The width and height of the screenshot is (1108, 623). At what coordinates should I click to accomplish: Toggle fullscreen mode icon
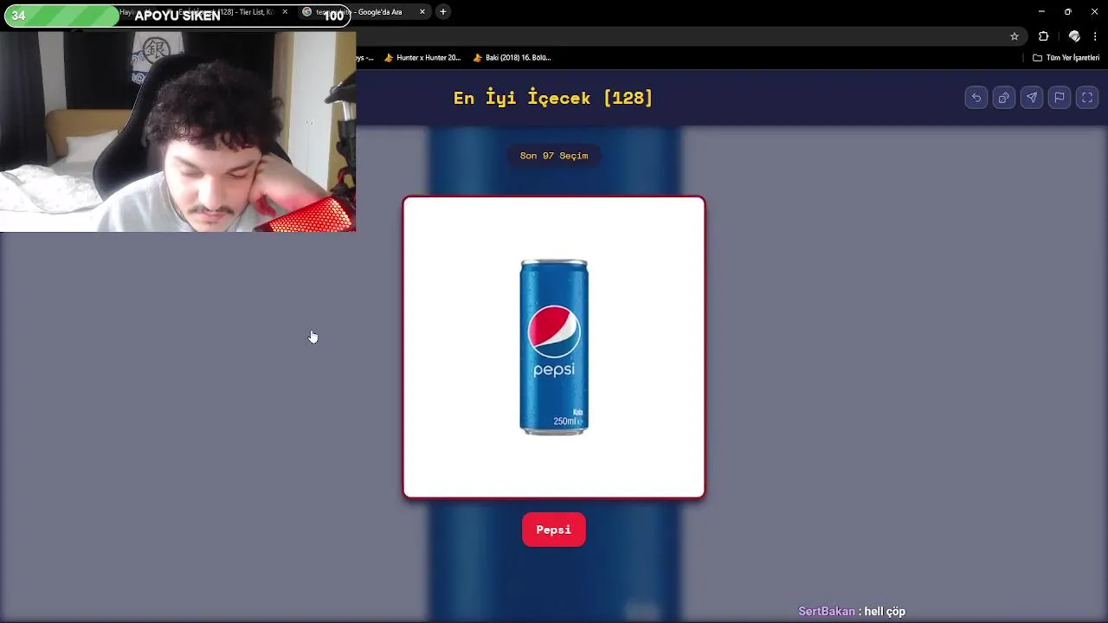[1087, 98]
